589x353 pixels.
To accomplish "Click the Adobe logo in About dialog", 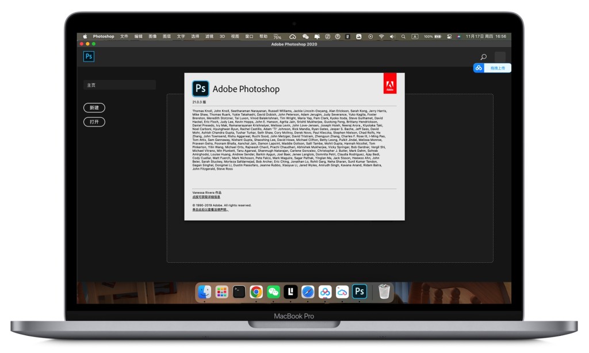I will click(390, 84).
